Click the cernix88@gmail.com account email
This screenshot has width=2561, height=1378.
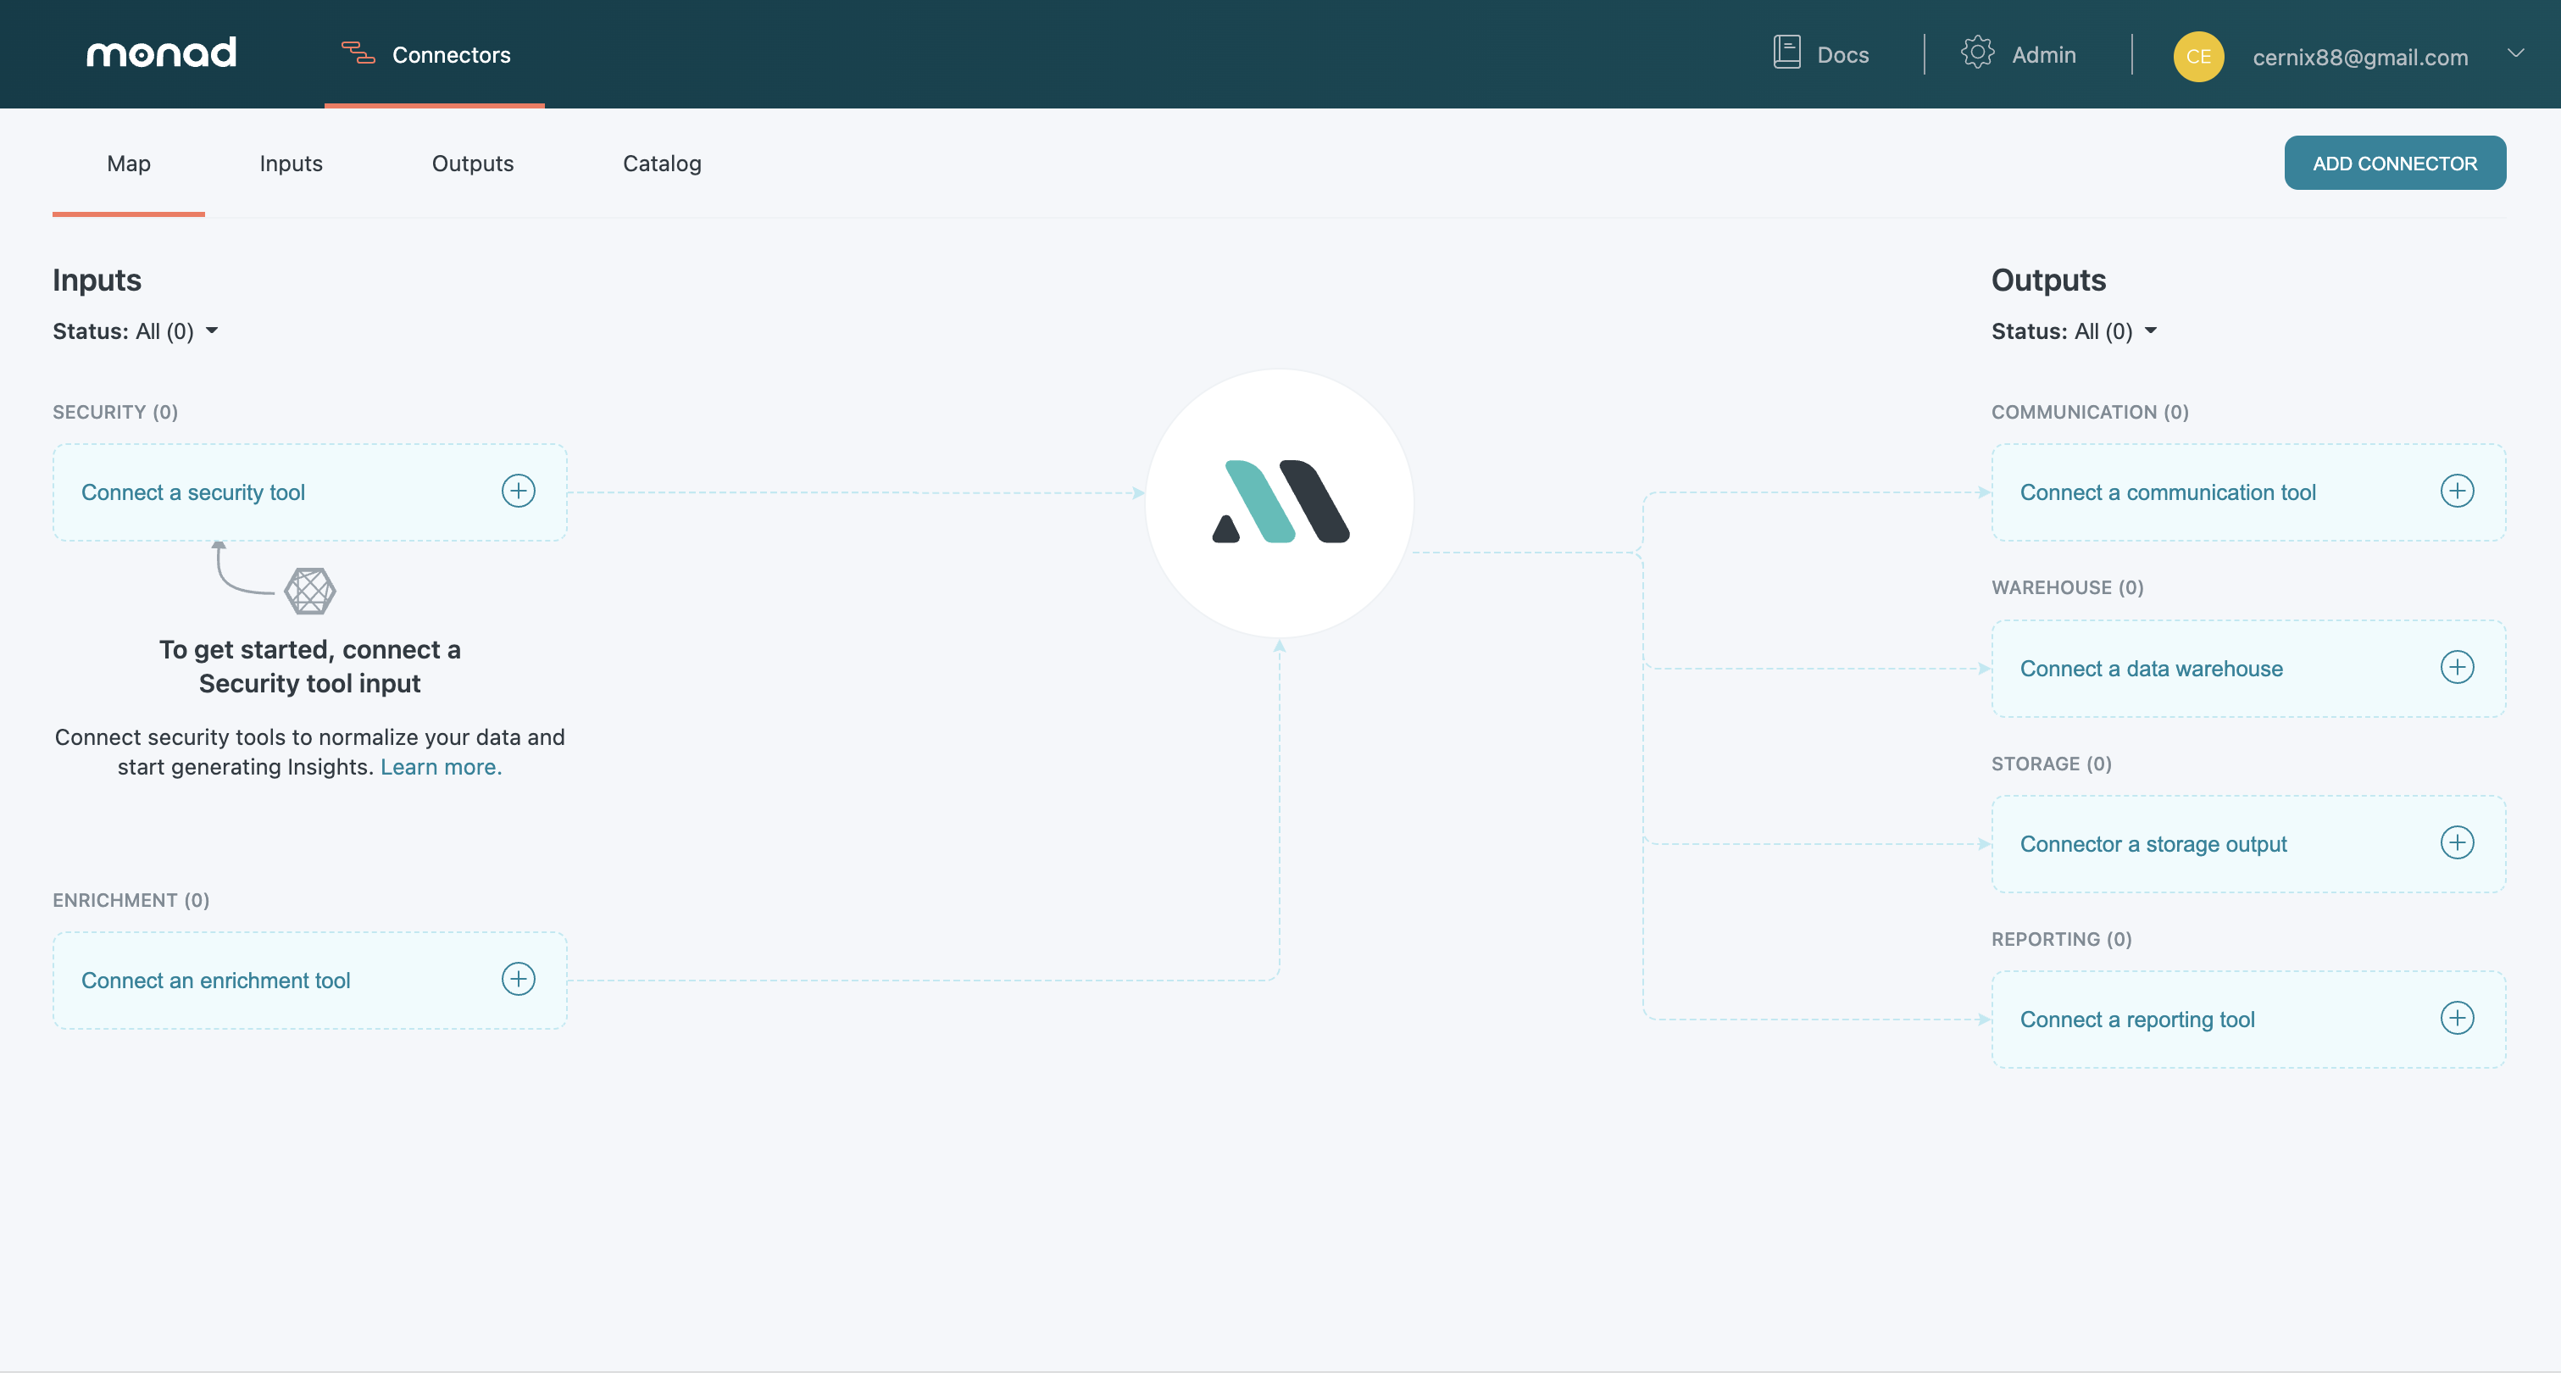coord(2360,57)
